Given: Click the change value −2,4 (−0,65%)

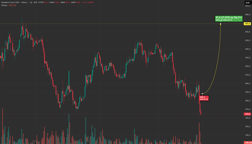Looking at the screenshot, I should click(x=88, y=3).
